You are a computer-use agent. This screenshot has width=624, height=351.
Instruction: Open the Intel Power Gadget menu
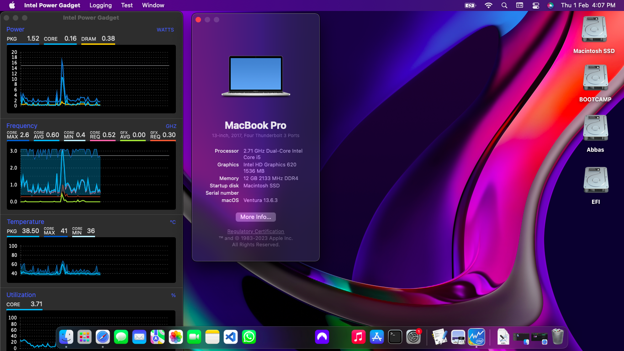(52, 5)
